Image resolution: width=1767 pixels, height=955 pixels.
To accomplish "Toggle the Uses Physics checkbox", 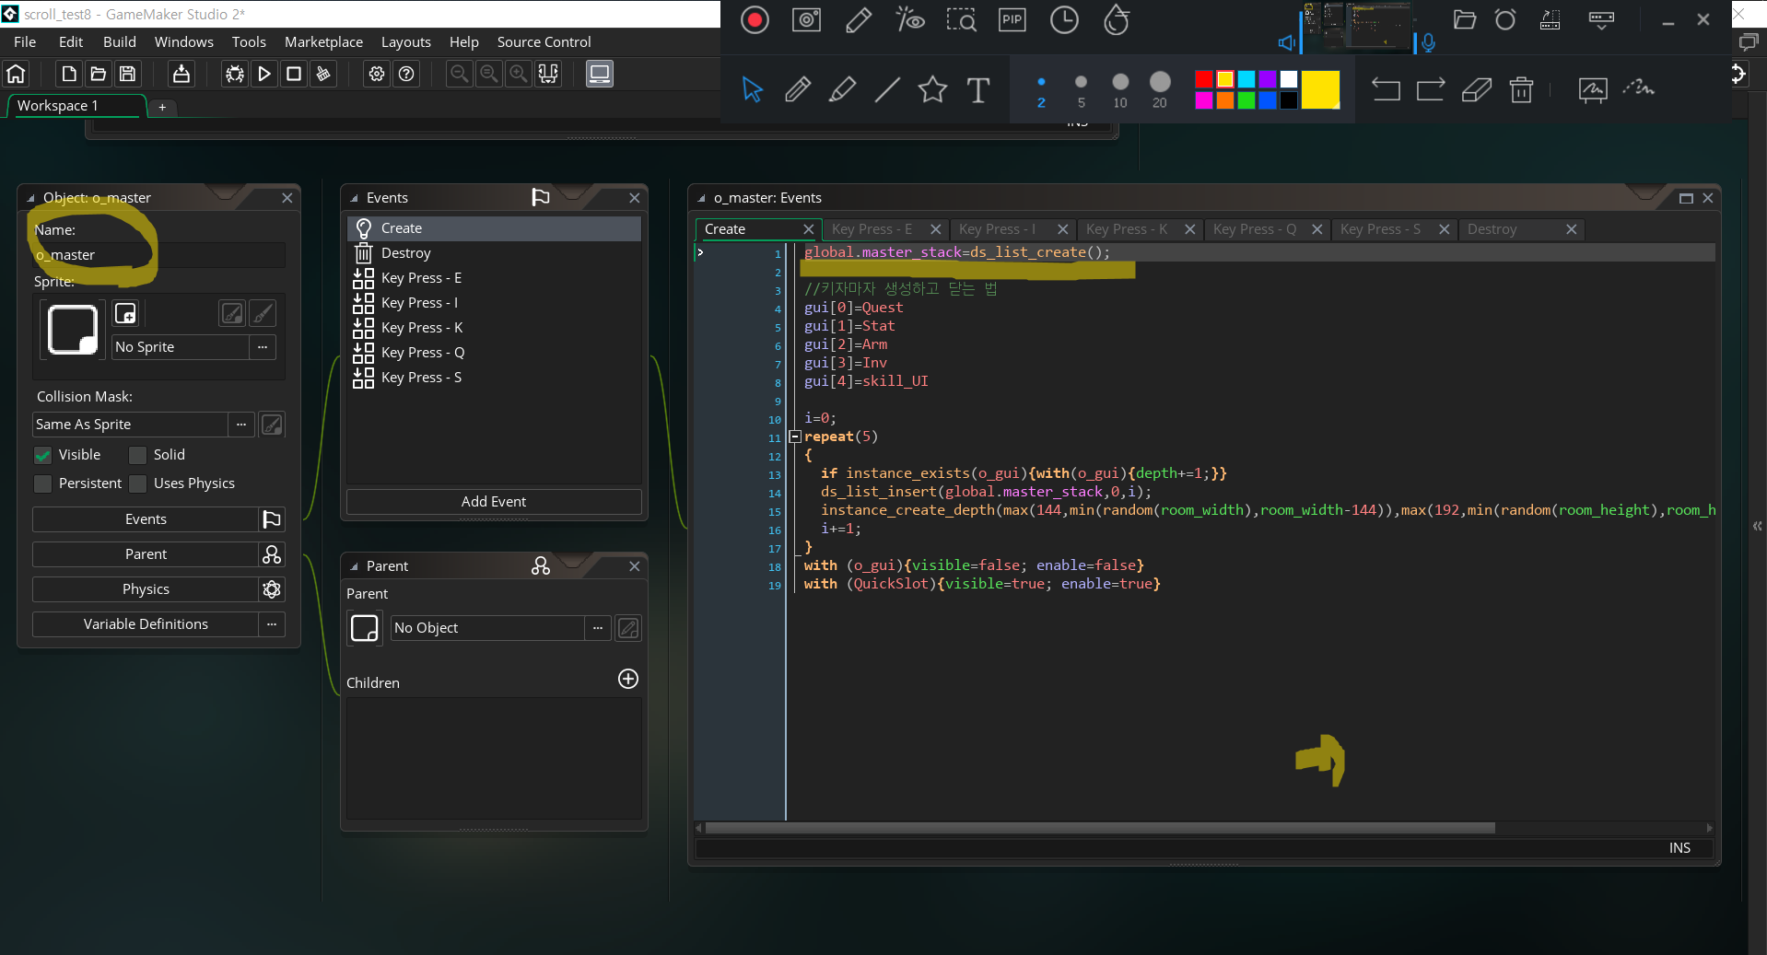I will point(138,483).
